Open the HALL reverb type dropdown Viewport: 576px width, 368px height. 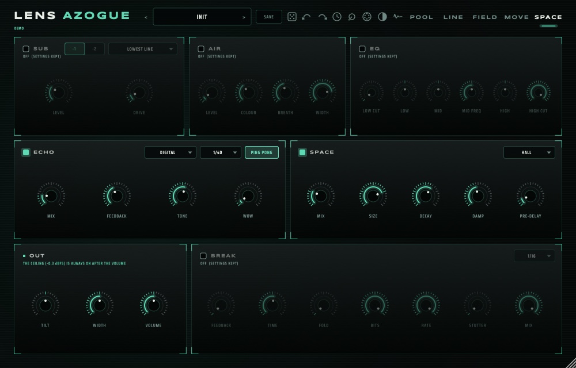529,152
